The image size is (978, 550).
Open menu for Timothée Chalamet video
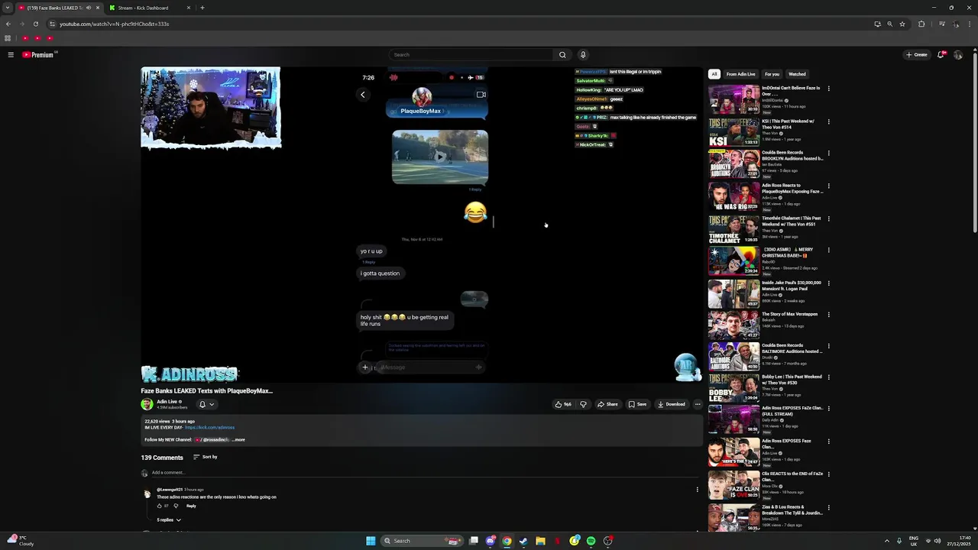pos(828,218)
